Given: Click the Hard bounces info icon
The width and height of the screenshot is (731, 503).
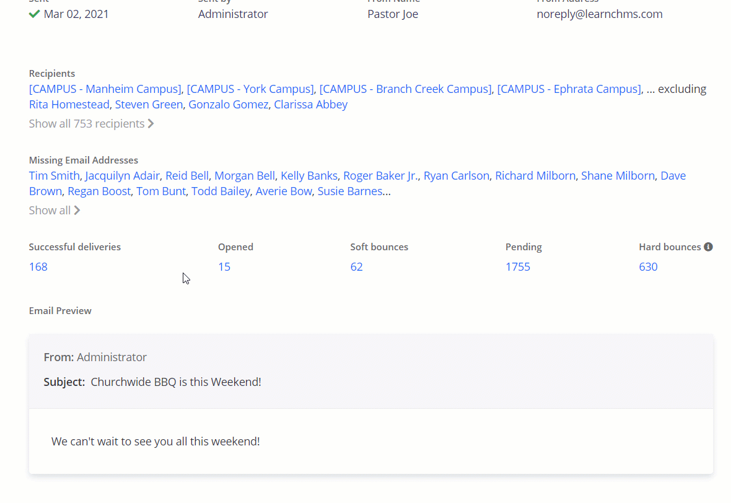Looking at the screenshot, I should (708, 247).
